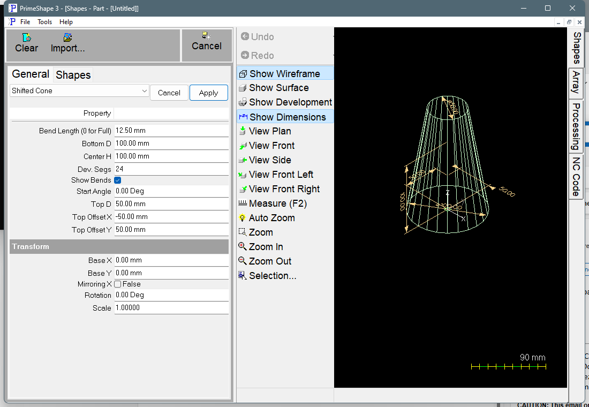Edit the Rotation value field
589x407 pixels.
click(171, 296)
